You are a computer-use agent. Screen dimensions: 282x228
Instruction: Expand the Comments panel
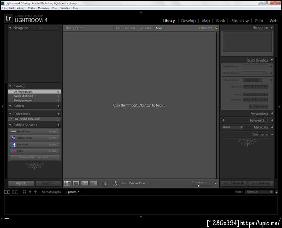(272, 134)
